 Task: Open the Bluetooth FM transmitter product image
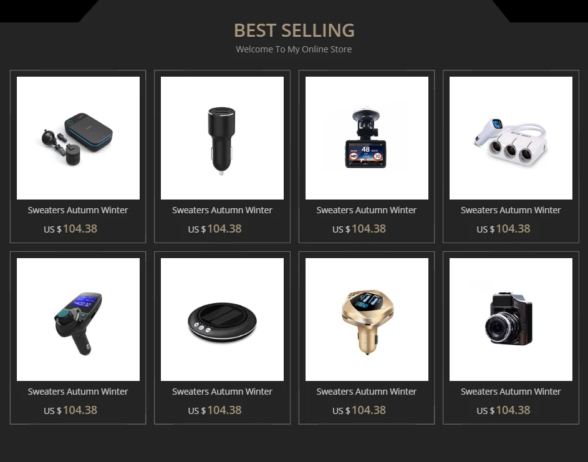78,319
